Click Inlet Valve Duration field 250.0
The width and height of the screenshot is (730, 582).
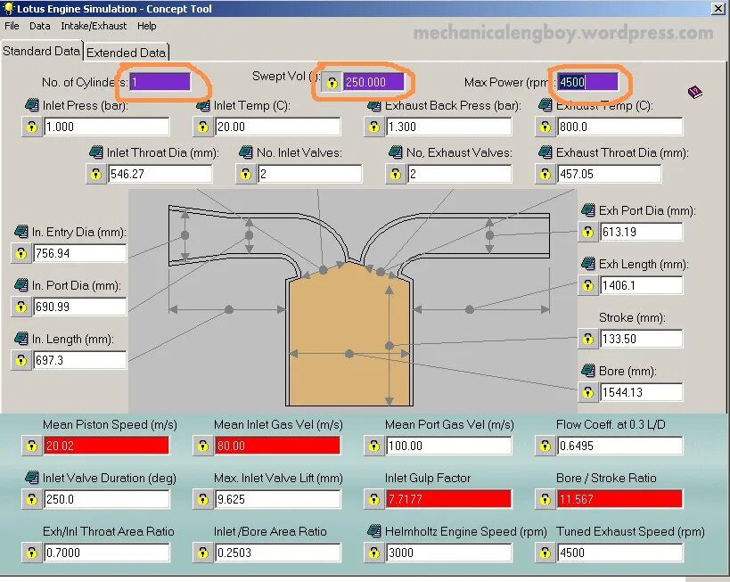pos(107,500)
